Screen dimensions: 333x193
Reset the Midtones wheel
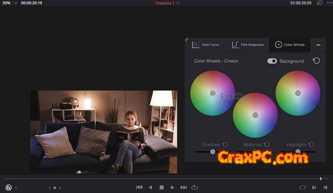(266, 144)
